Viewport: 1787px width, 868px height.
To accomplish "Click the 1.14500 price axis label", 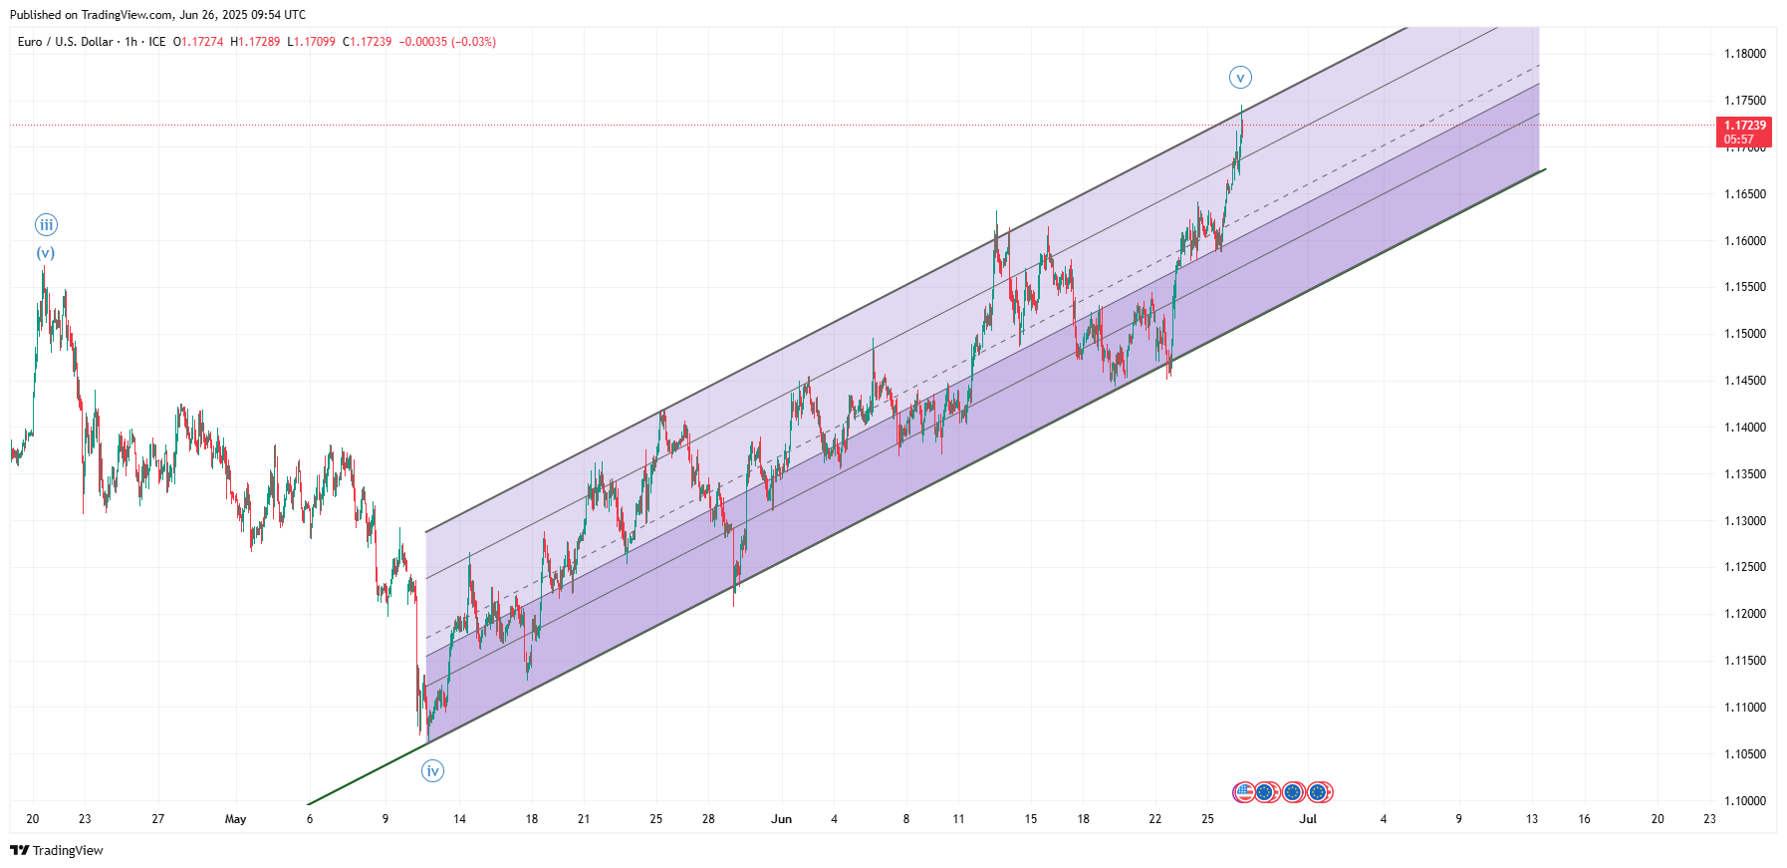I will [x=1745, y=381].
